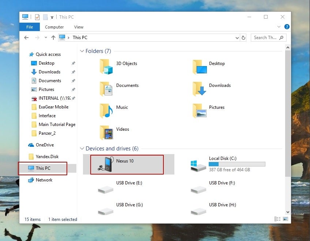The width and height of the screenshot is (310, 241).
Task: Select OneDrive in navigation pane
Action: (x=45, y=145)
